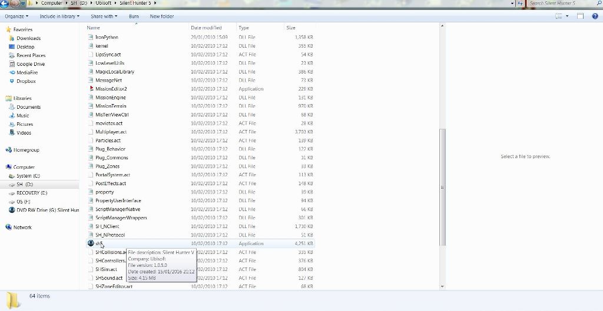Click the New folder button
Image resolution: width=603 pixels, height=311 pixels.
(x=162, y=16)
